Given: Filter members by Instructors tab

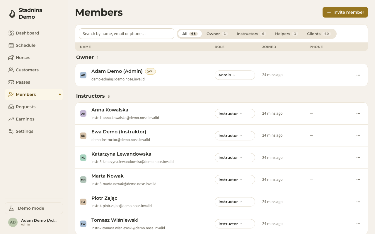Looking at the screenshot, I should [x=251, y=34].
